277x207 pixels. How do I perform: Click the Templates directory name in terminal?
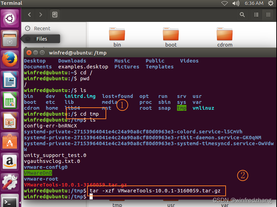[160, 67]
